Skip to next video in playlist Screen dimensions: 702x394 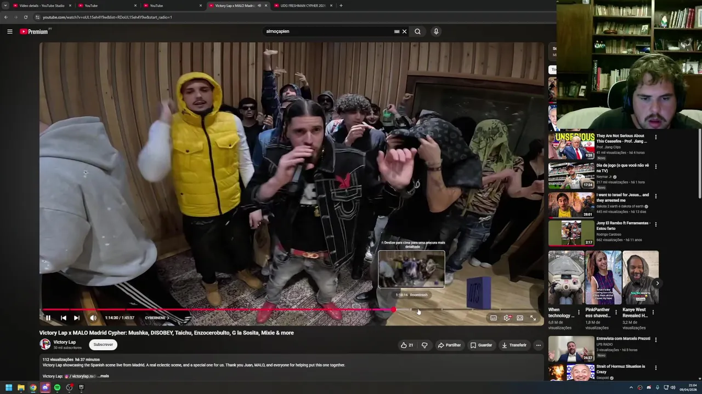(77, 318)
